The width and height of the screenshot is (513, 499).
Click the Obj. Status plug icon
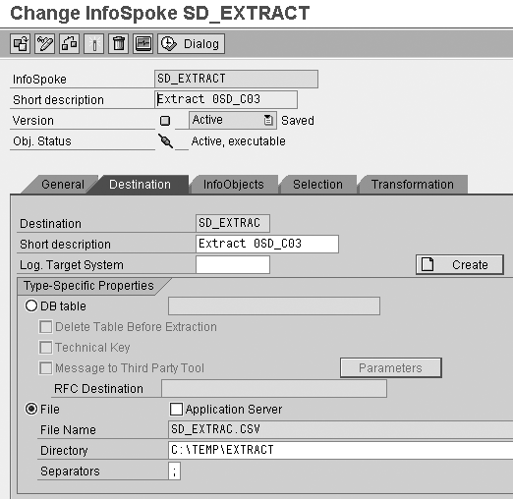click(166, 141)
